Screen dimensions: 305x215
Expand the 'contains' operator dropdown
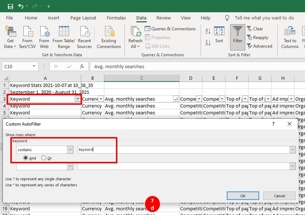(70, 150)
